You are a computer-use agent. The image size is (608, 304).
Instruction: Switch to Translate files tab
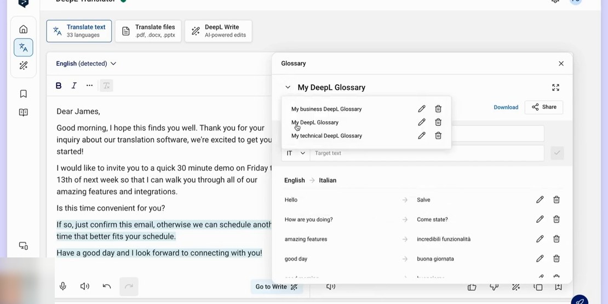[x=148, y=31]
